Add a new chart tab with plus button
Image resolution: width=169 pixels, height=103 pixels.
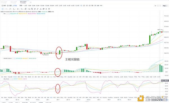coord(31,2)
